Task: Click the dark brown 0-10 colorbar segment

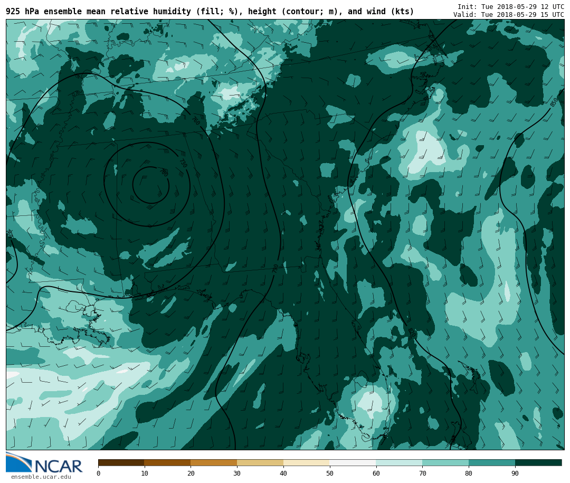Action: (x=121, y=462)
